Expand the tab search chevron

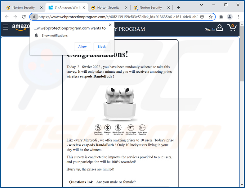click(x=202, y=5)
